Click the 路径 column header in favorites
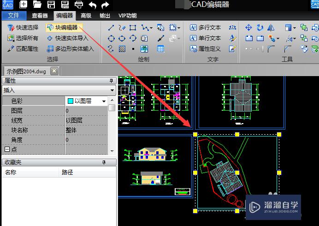 [x=67, y=172]
